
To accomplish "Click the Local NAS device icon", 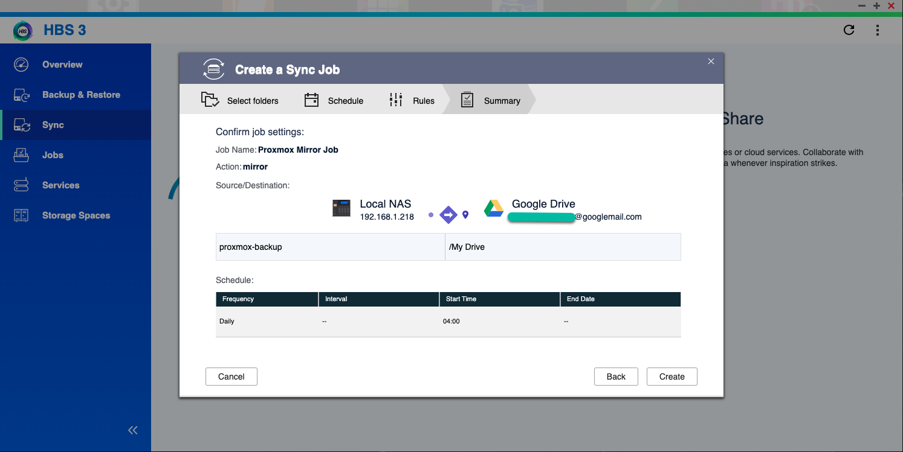I will (x=341, y=208).
